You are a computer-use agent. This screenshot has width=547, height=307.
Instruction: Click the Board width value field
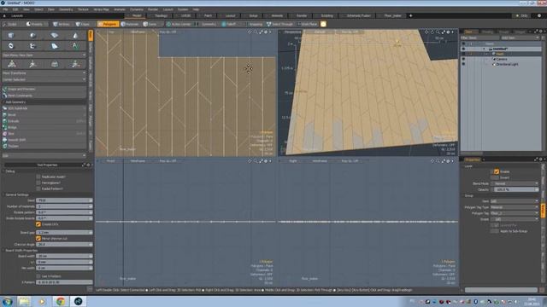(x=64, y=256)
